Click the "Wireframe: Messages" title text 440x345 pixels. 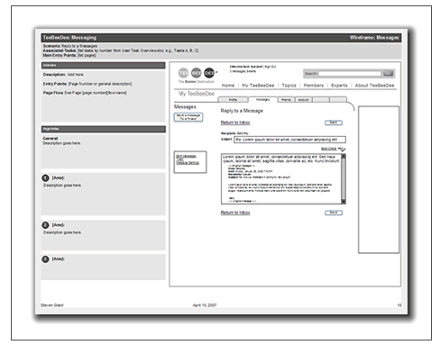[x=374, y=38]
